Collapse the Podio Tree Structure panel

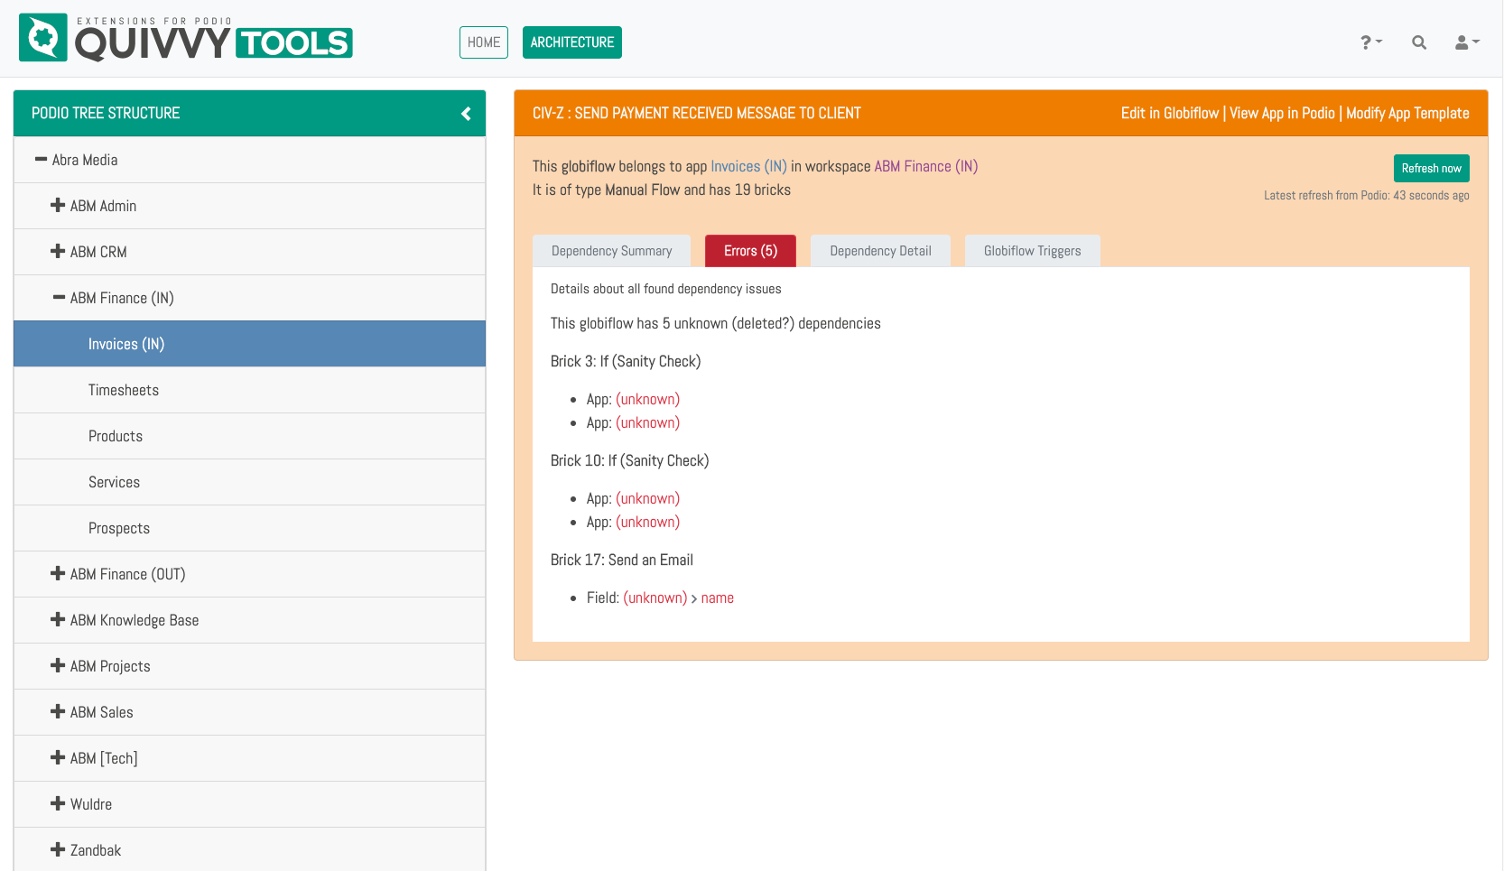466,114
